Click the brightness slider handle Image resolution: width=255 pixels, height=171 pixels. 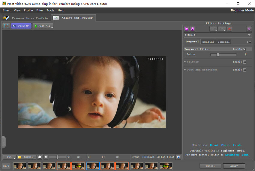[x=57, y=157]
